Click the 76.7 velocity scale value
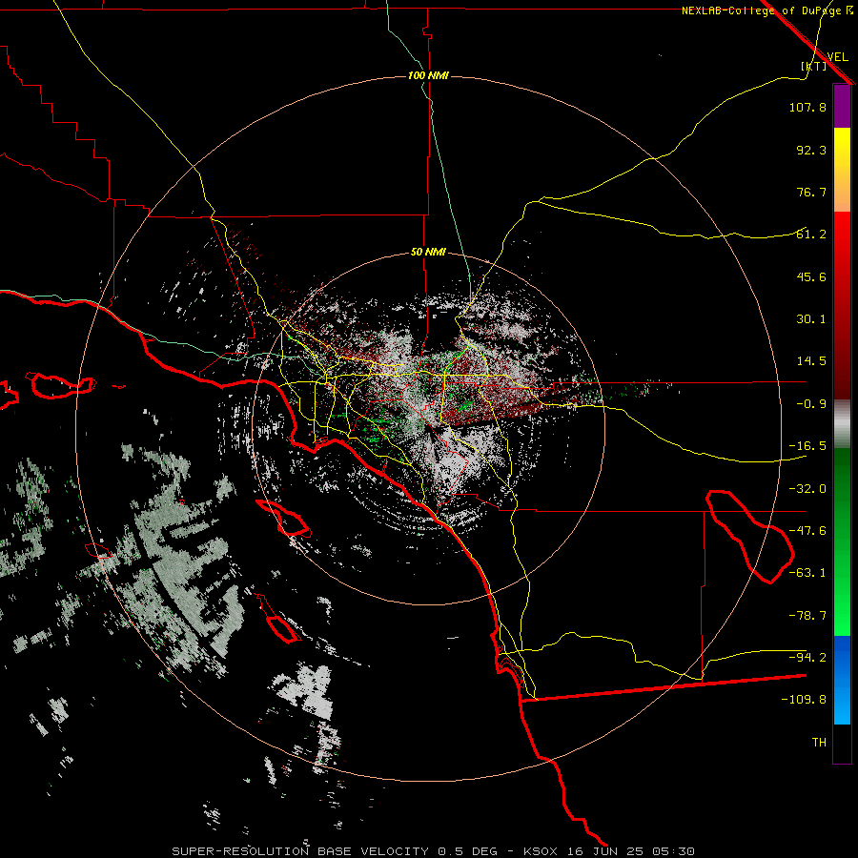Viewport: 858px width, 858px height. click(x=811, y=192)
